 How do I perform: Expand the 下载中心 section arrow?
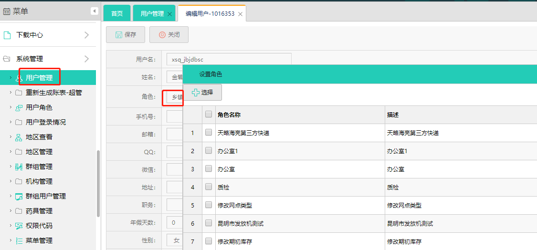point(86,35)
